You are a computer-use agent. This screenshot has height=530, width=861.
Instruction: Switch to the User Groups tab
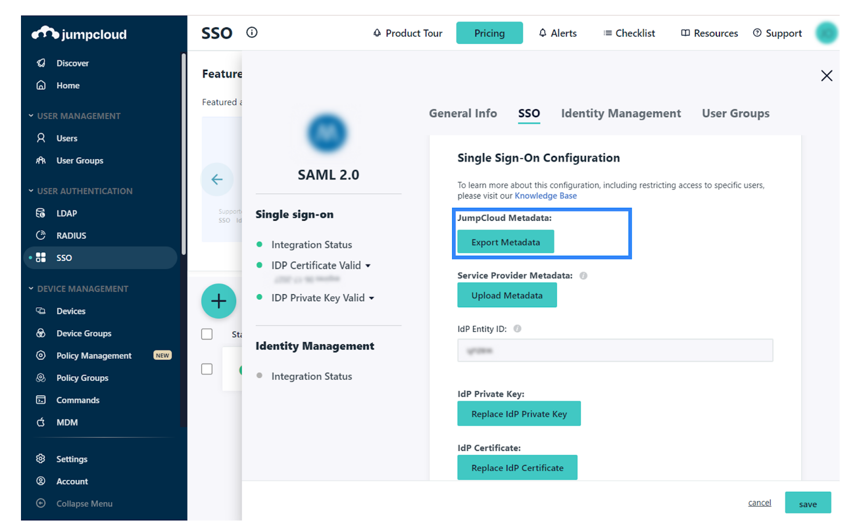click(736, 114)
